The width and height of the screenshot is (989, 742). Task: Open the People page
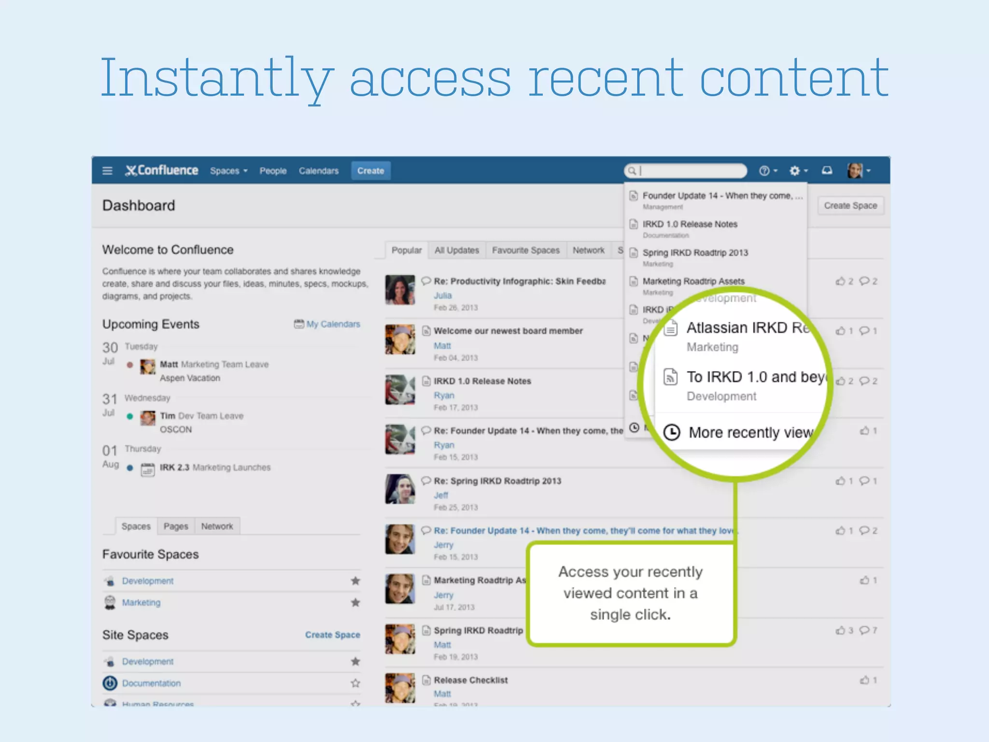pos(273,171)
